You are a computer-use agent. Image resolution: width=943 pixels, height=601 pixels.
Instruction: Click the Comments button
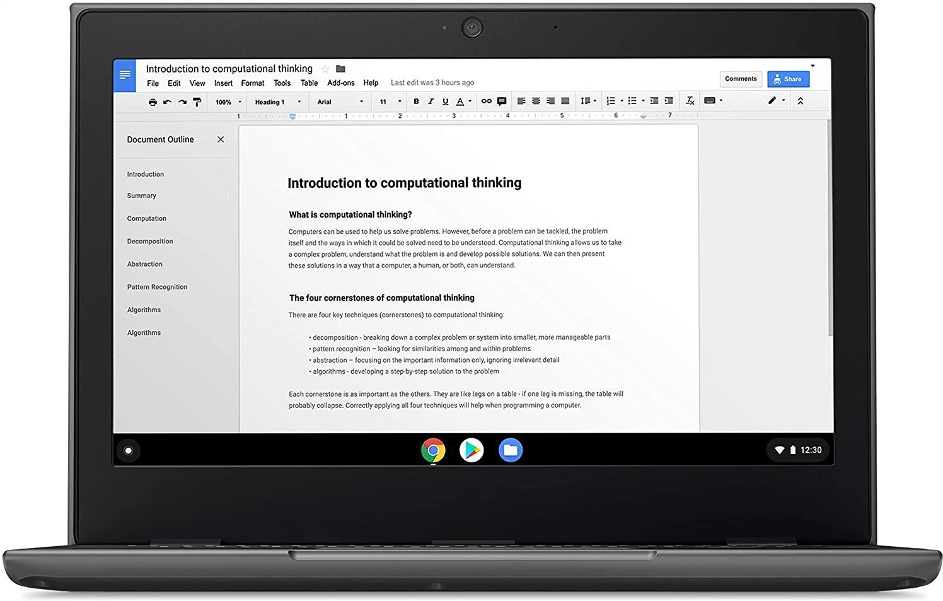coord(741,78)
